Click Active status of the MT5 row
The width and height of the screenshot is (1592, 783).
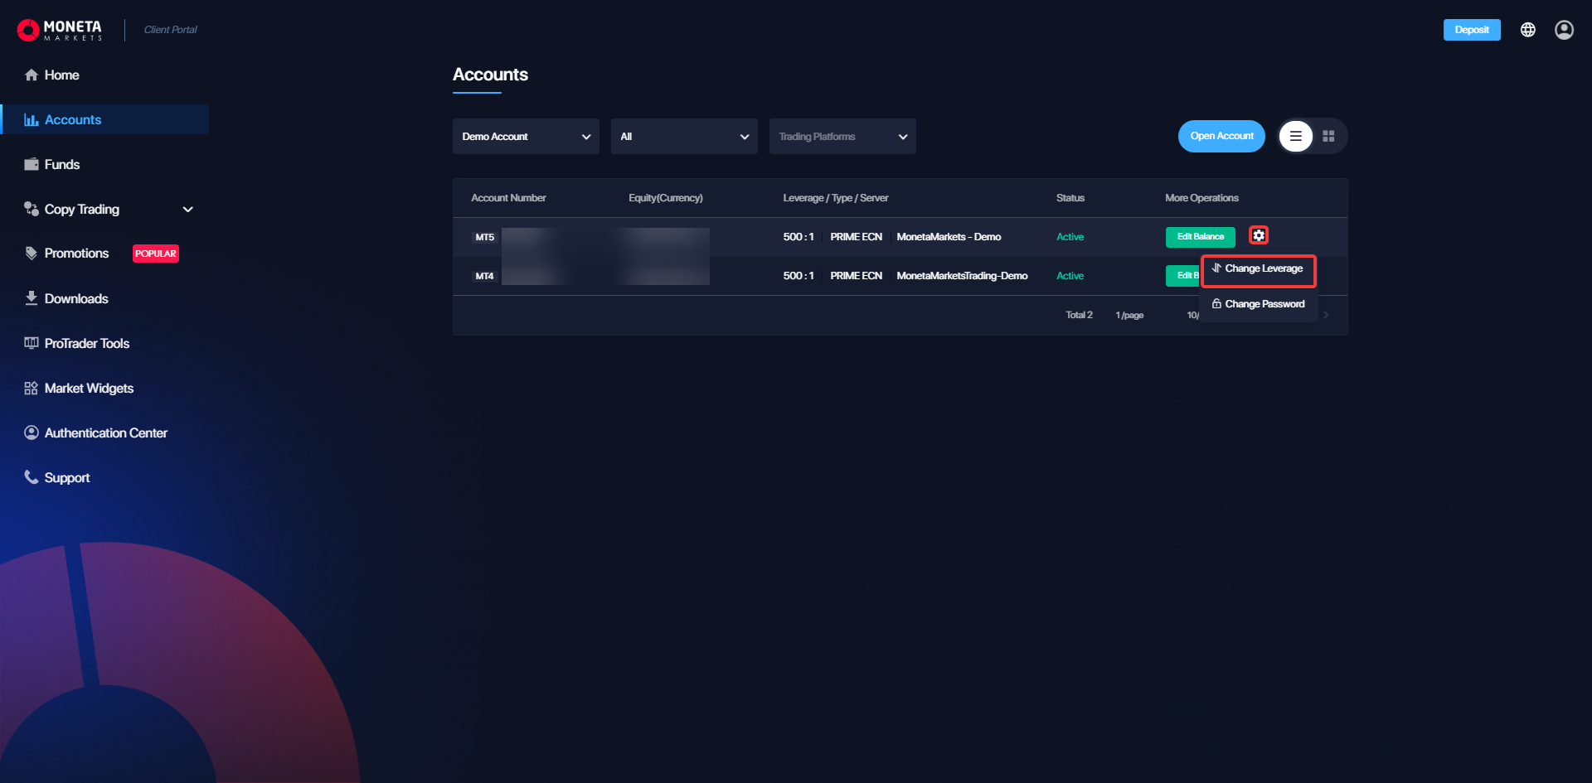(1070, 237)
